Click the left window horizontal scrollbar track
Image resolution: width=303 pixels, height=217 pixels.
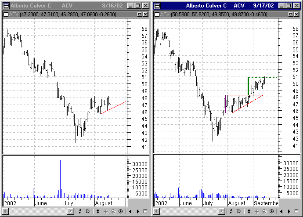38,211
